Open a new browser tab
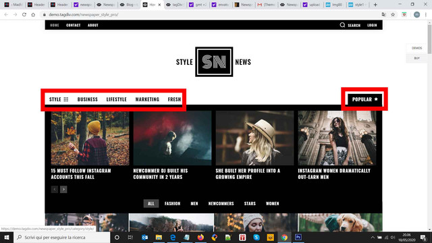 pyautogui.click(x=375, y=5)
